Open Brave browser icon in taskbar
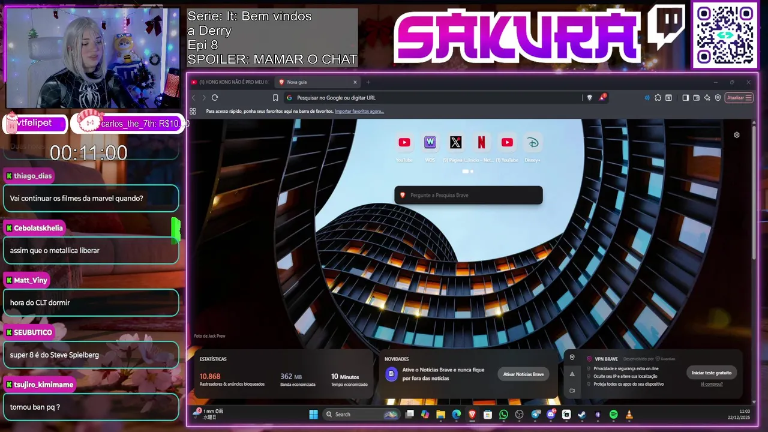768x432 pixels. (x=472, y=415)
